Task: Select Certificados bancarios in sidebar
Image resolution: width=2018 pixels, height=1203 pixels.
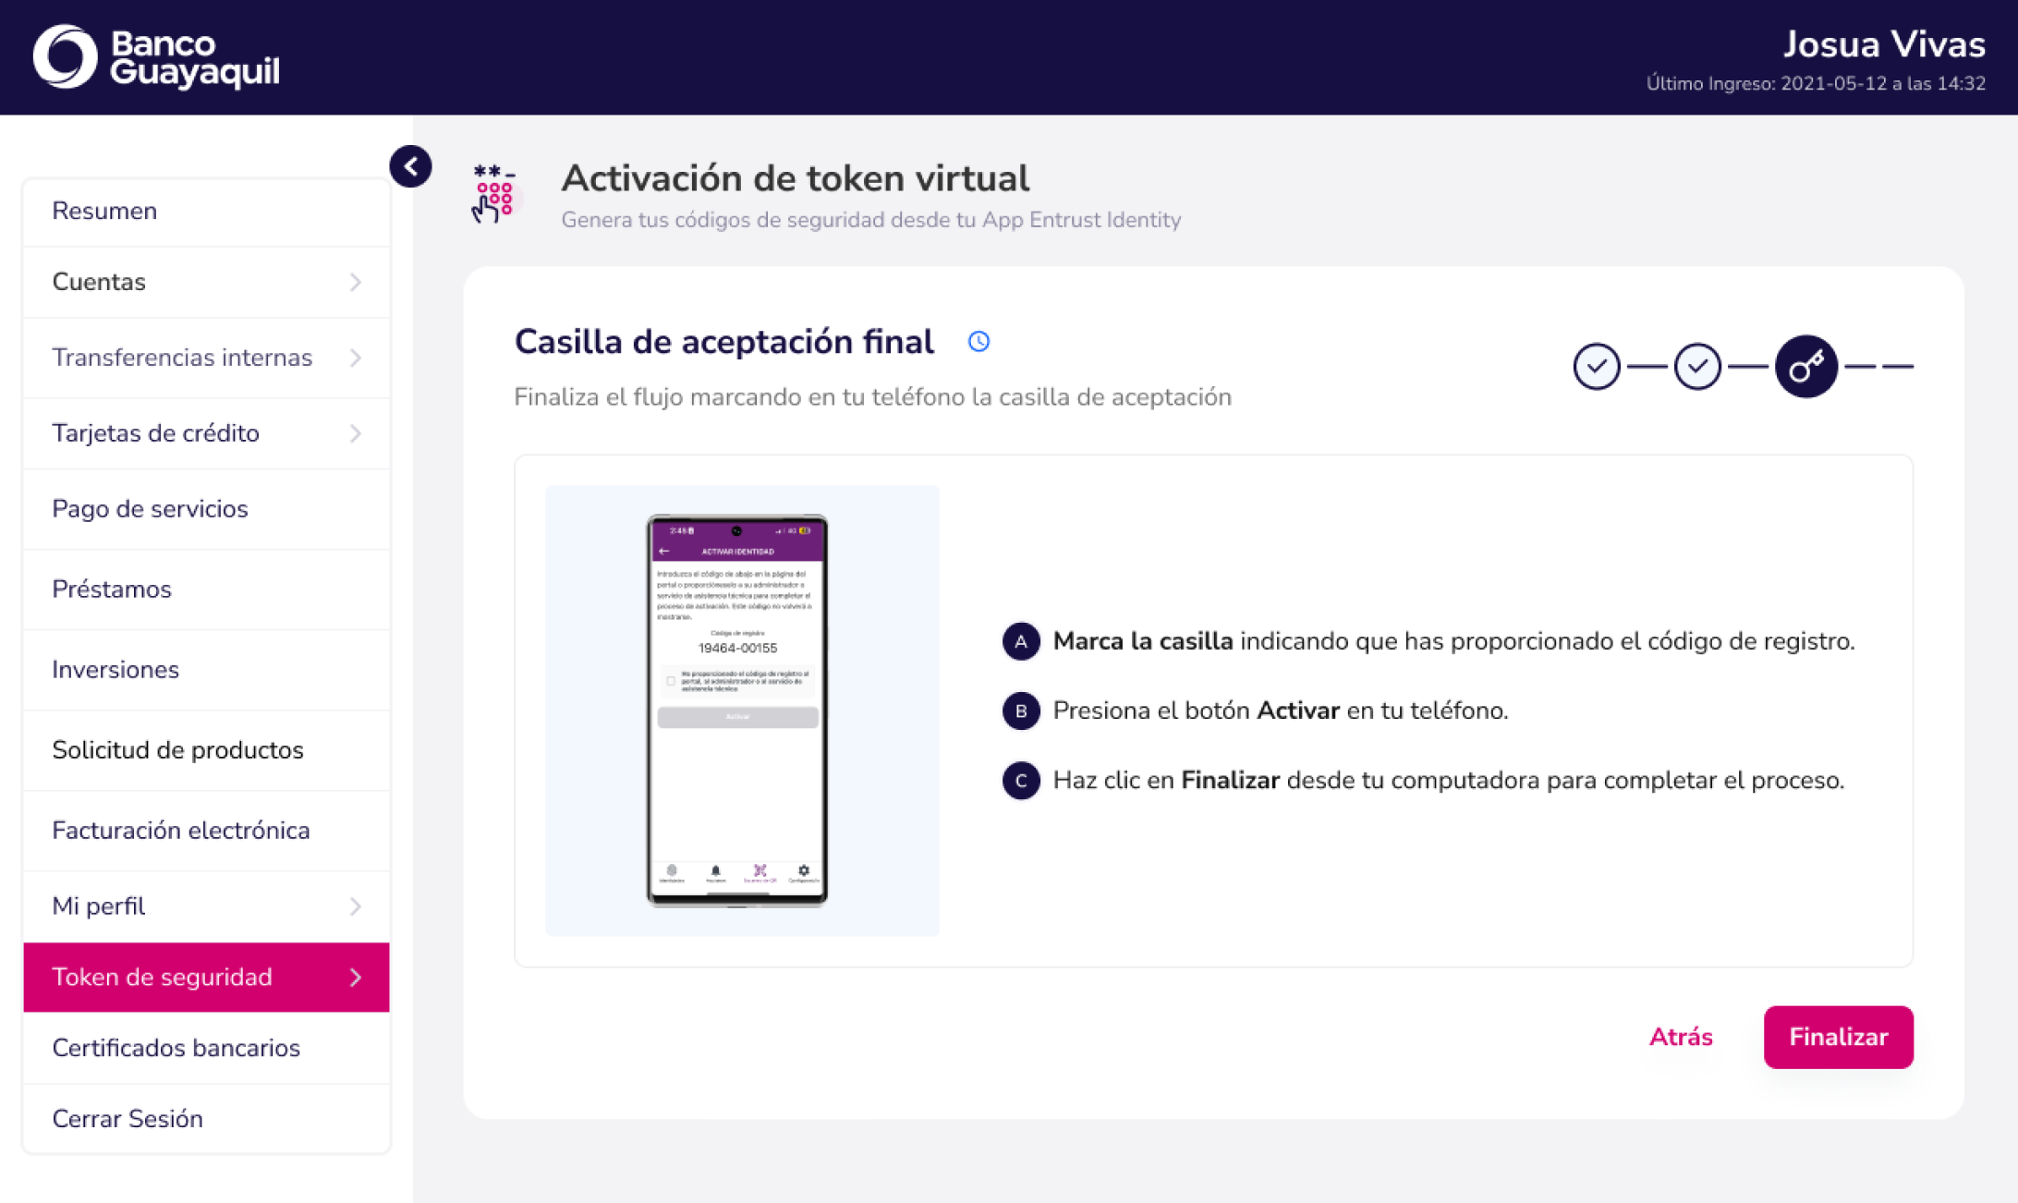Action: (206, 1048)
